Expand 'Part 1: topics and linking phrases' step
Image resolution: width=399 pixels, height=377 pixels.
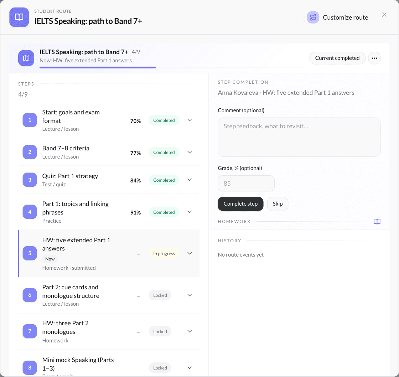pyautogui.click(x=190, y=212)
